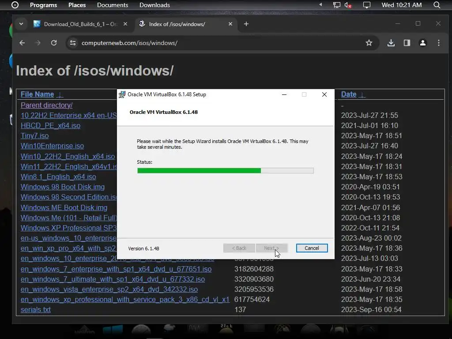Click the network icon in system tray
This screenshot has height=339, width=452.
pos(336,5)
